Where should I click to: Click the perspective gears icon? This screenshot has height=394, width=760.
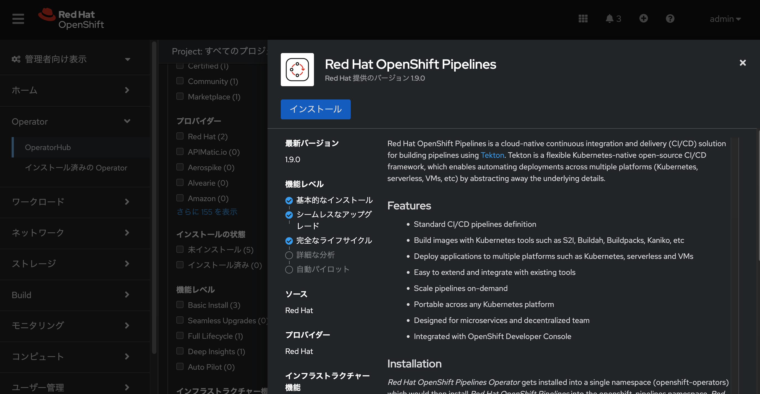[16, 59]
